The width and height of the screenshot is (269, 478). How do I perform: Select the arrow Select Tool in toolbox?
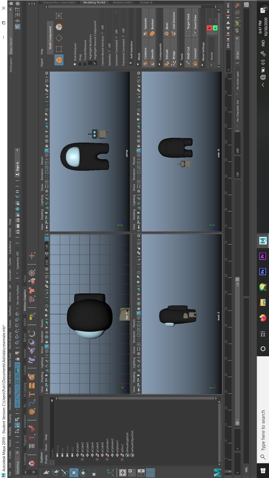coord(46,472)
